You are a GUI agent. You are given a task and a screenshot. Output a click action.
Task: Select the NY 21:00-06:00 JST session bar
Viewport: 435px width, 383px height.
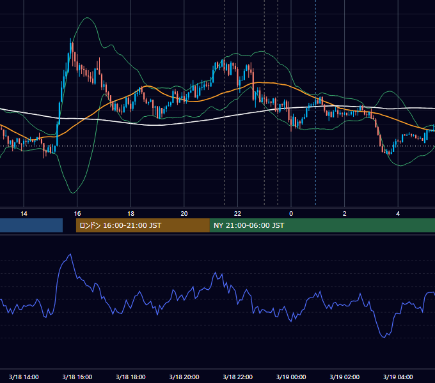[x=322, y=225]
